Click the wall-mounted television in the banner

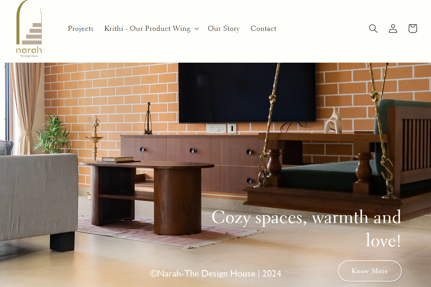[247, 92]
